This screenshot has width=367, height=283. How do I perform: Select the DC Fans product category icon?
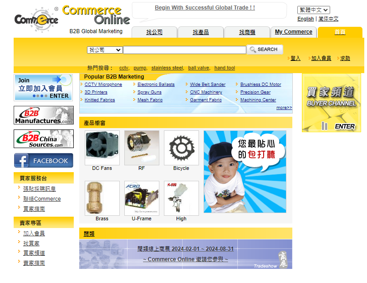pos(102,148)
